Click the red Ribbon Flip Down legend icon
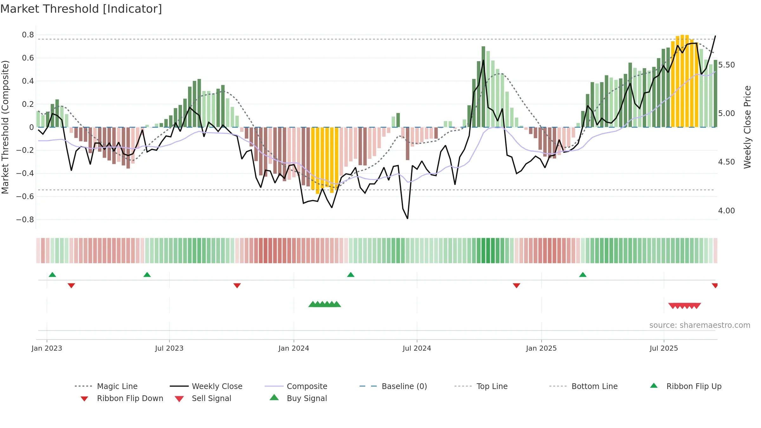This screenshot has width=761, height=428. [84, 399]
